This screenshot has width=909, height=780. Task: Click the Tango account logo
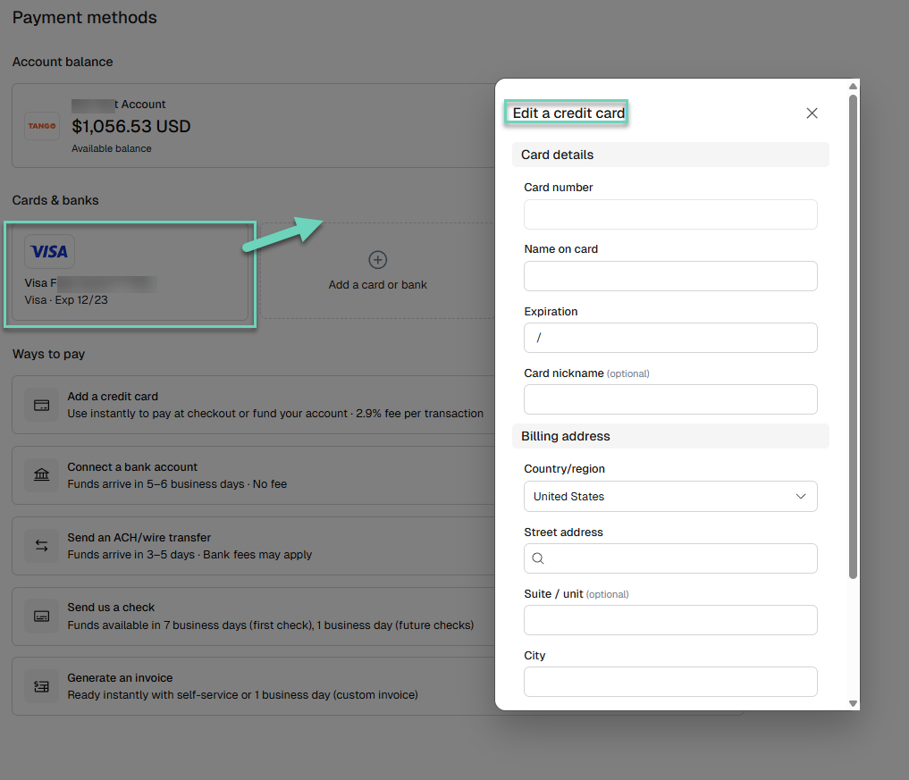(42, 126)
